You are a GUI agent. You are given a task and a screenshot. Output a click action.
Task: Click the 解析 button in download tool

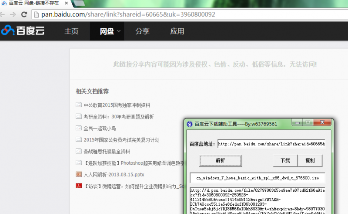click(x=221, y=161)
